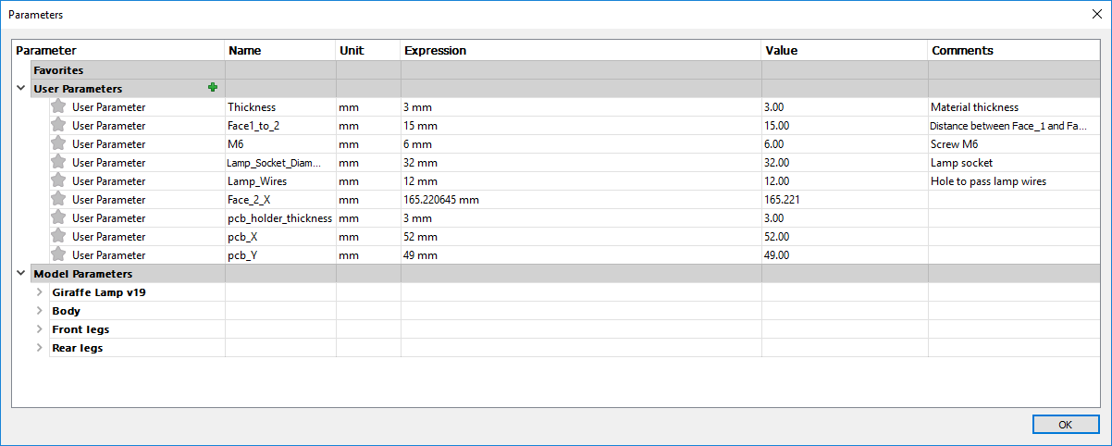Edit the '6 mm' expression for M6

point(581,144)
